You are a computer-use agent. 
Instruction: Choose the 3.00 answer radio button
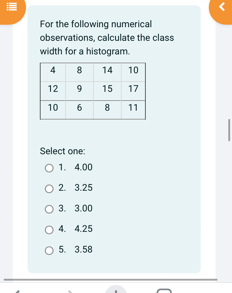49,209
